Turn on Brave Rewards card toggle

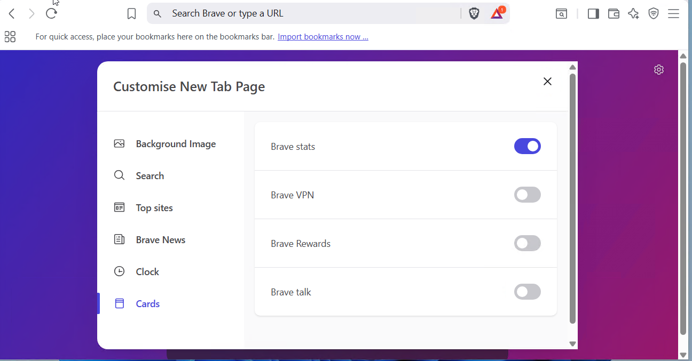pos(527,243)
